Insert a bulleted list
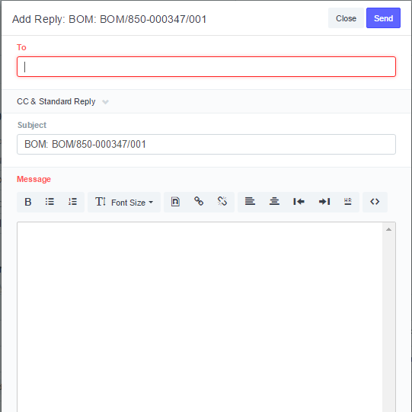Screen dimensions: 412x412 (x=50, y=202)
